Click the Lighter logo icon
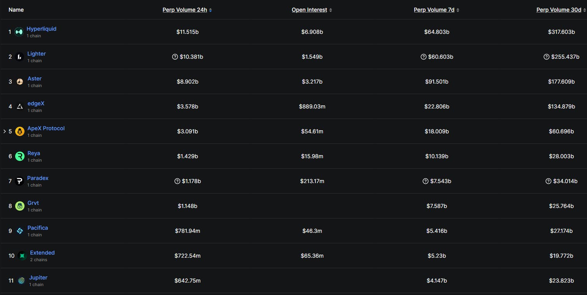Viewport: 587px width, 295px height. pos(19,56)
